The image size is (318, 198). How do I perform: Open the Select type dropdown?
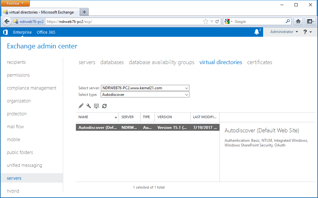[145, 95]
